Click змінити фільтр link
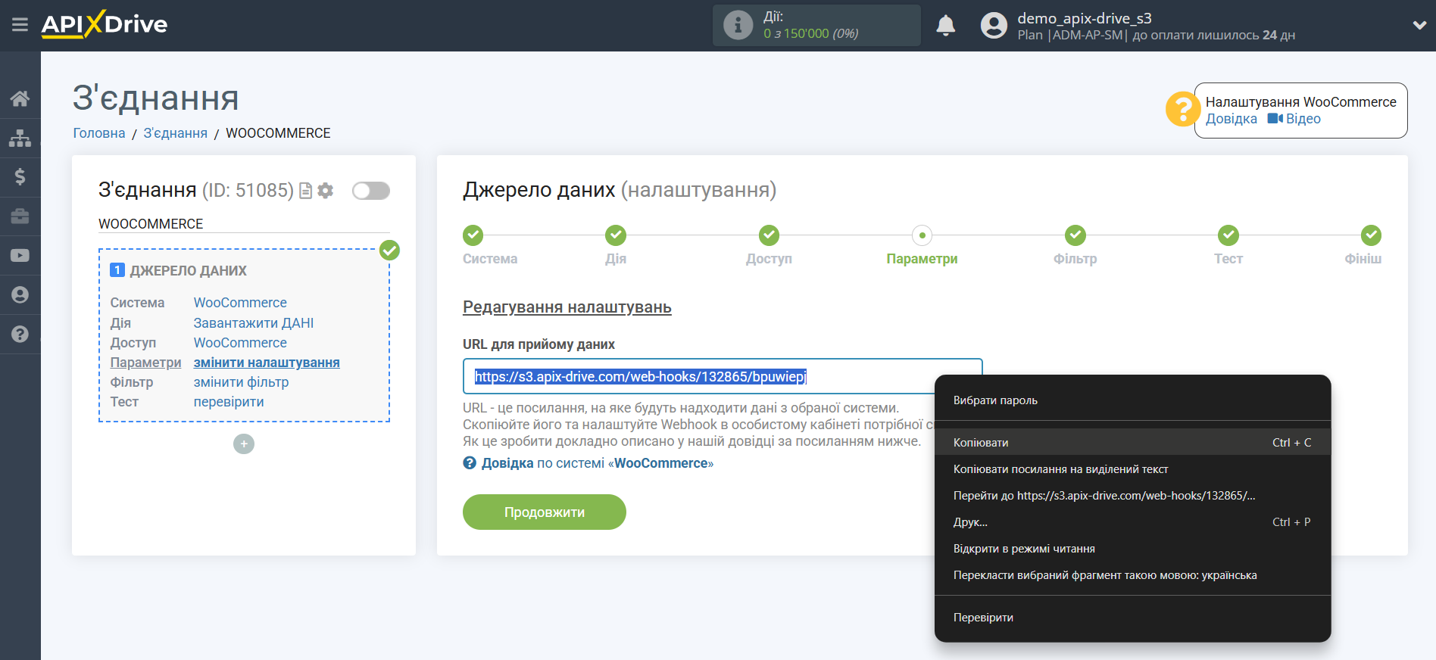The image size is (1436, 660). click(242, 382)
